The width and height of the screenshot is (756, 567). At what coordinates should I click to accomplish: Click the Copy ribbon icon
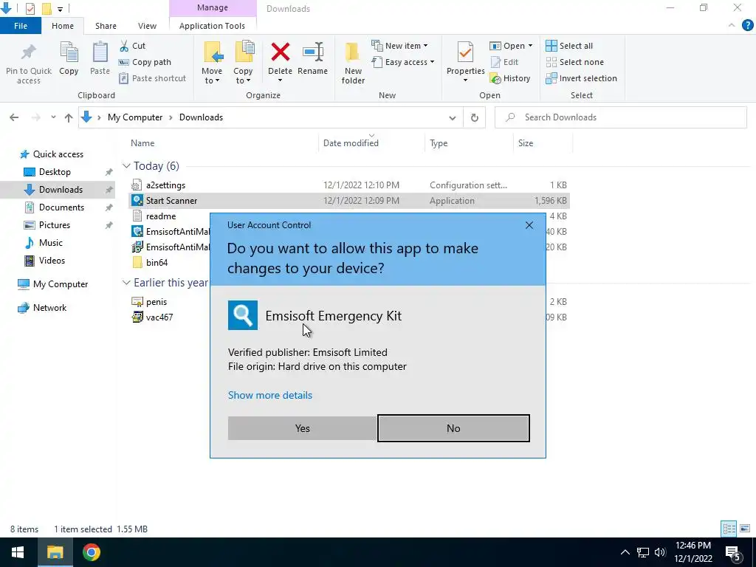[x=69, y=52]
